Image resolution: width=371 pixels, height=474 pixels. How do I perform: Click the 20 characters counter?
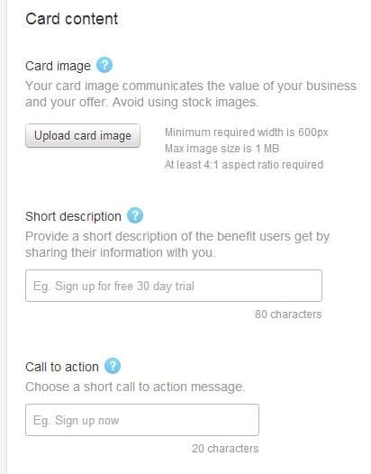tap(225, 448)
